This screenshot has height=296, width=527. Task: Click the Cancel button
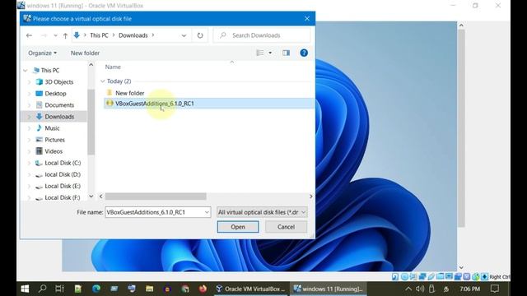click(x=286, y=227)
